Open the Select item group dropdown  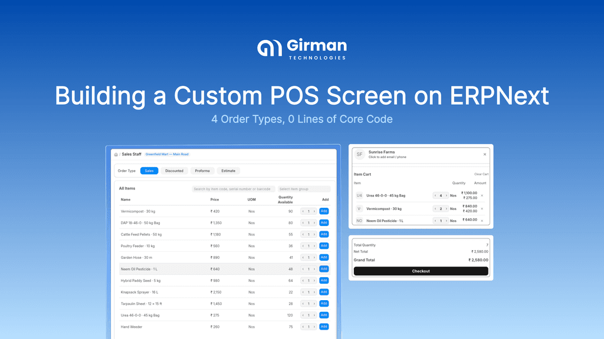pyautogui.click(x=304, y=189)
